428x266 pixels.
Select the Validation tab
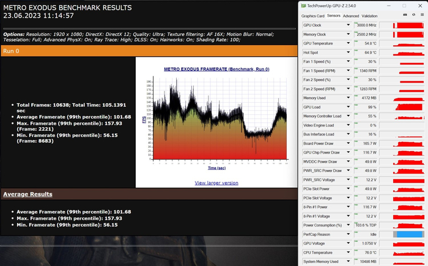pyautogui.click(x=370, y=16)
